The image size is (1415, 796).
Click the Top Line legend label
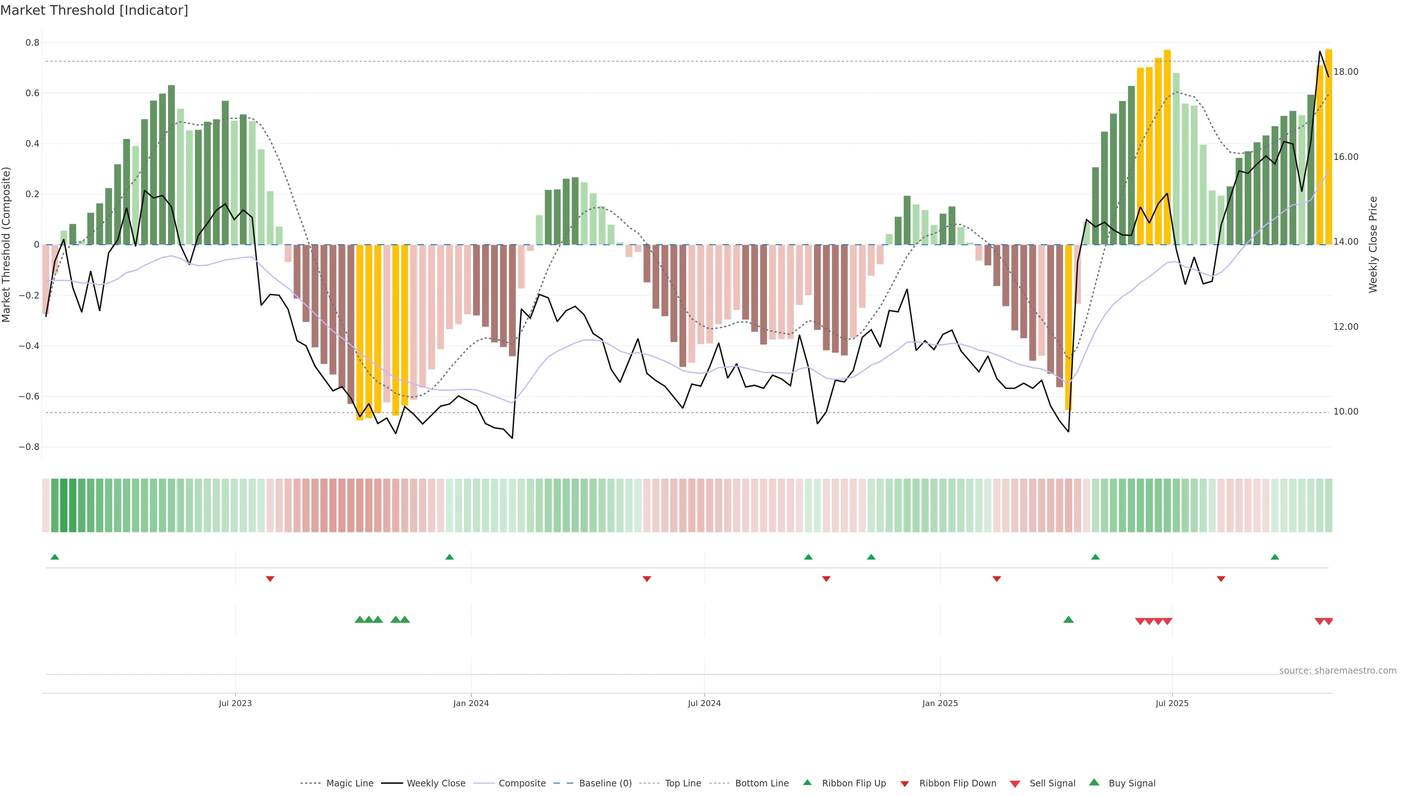coord(683,783)
